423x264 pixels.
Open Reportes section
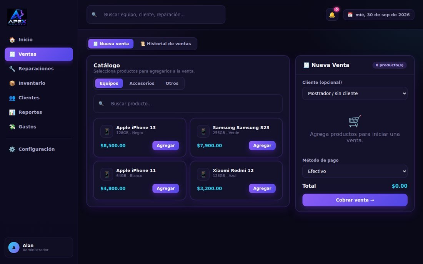[39, 112]
